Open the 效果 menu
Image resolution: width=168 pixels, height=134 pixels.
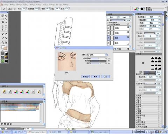point(45,5)
